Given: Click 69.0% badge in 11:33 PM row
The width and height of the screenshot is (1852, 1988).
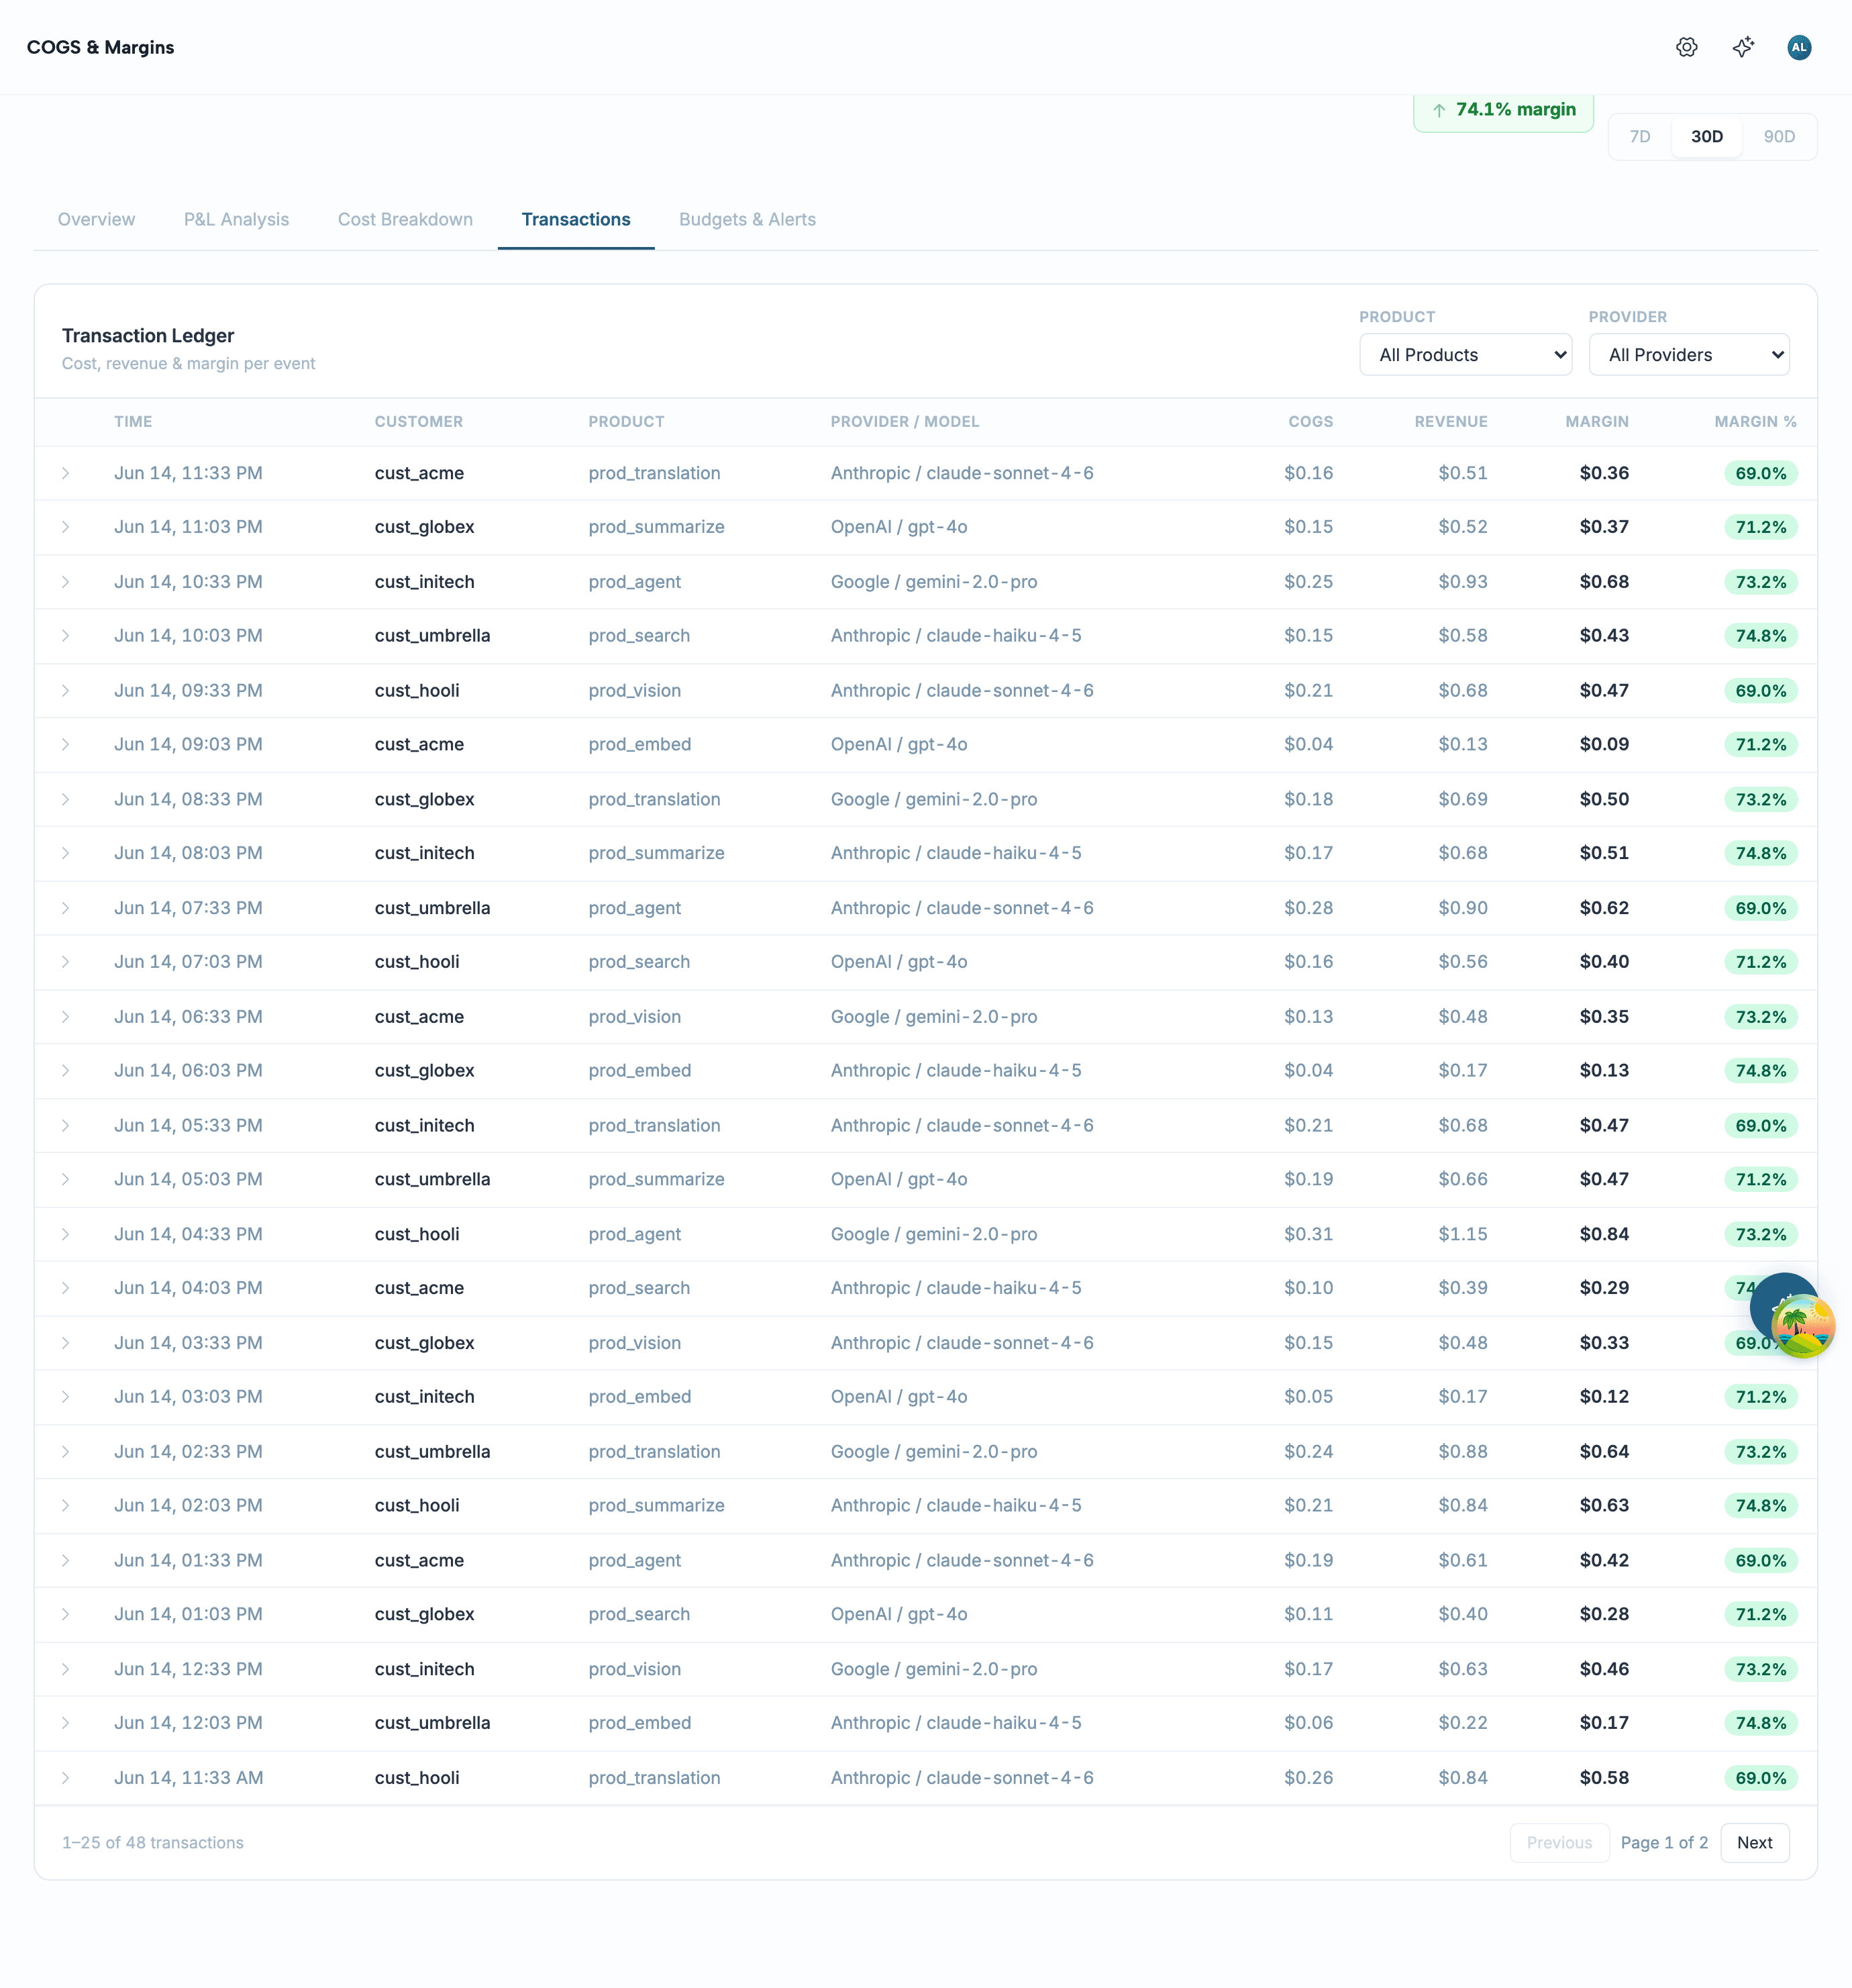Looking at the screenshot, I should 1760,473.
